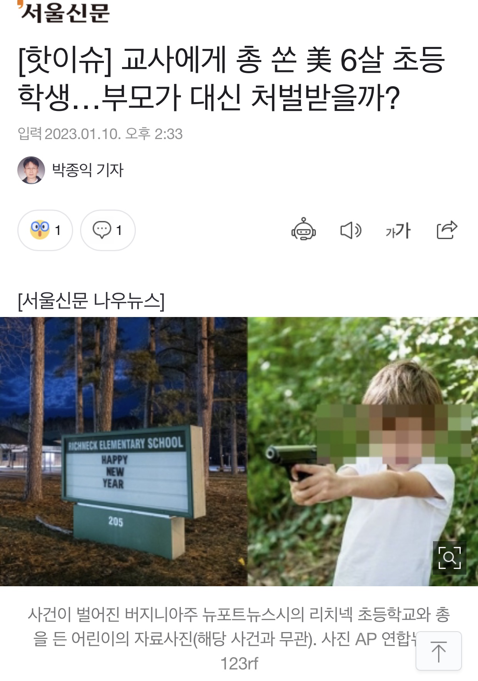Jump to top with the up-arrow button
This screenshot has height=681, width=478.
(x=439, y=651)
